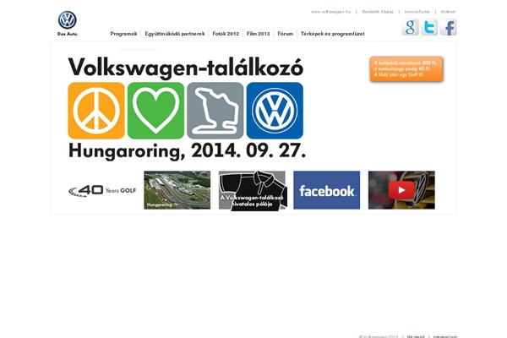Click the Volkswagen logo in the header
507x338 pixels.
point(68,20)
